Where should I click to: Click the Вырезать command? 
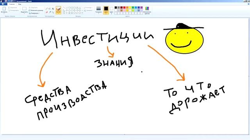tap(12, 7)
